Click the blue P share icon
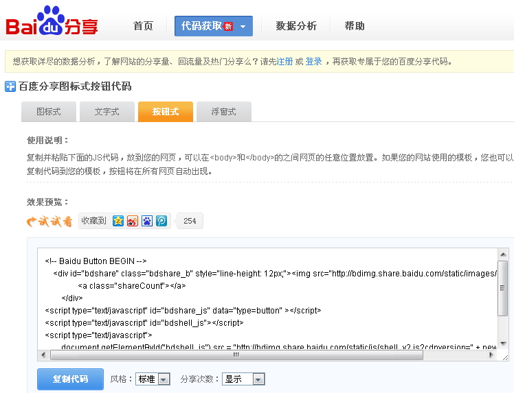This screenshot has width=514, height=393. [x=161, y=221]
